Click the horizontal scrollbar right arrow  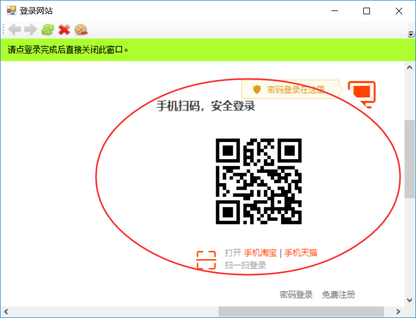[x=398, y=311]
